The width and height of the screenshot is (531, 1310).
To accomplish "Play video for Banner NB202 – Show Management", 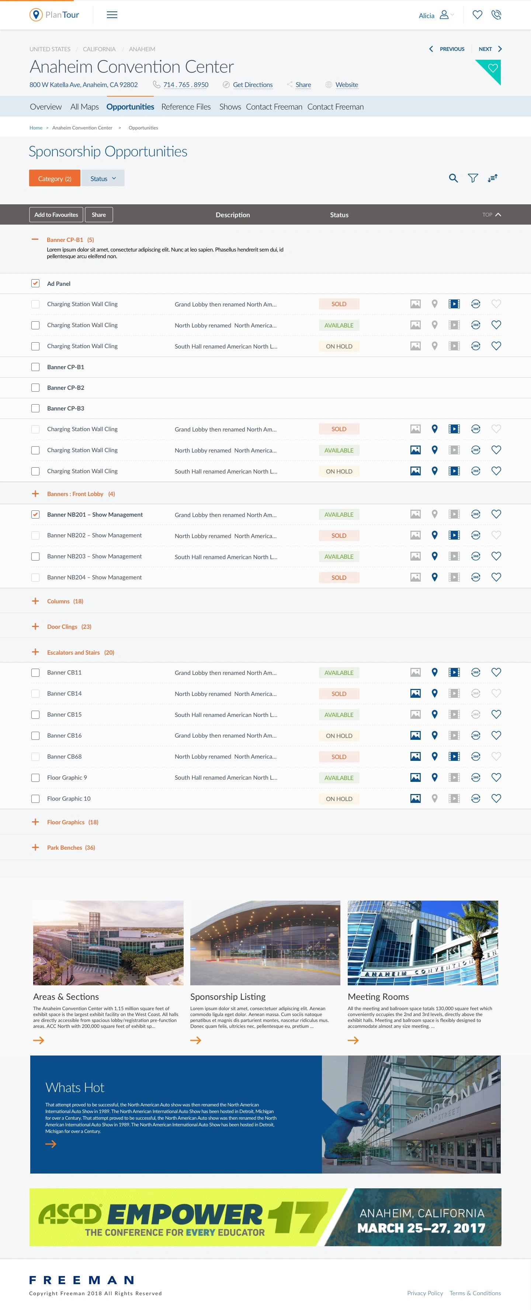I will (x=454, y=535).
